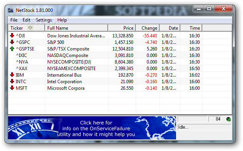Screen dimensions: 243x151
Task: Click the OnServiceFailure banner ad
Action: [92, 128]
